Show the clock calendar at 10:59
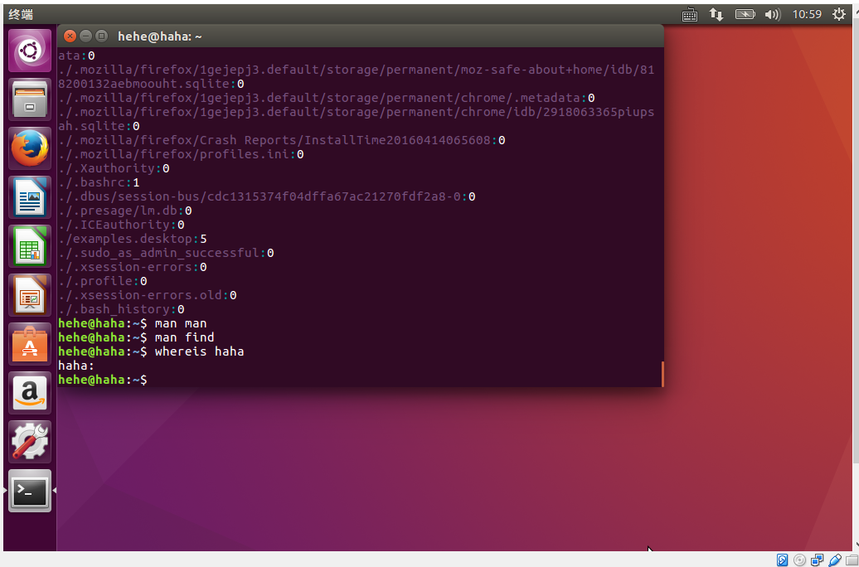The height and width of the screenshot is (567, 859). (807, 14)
